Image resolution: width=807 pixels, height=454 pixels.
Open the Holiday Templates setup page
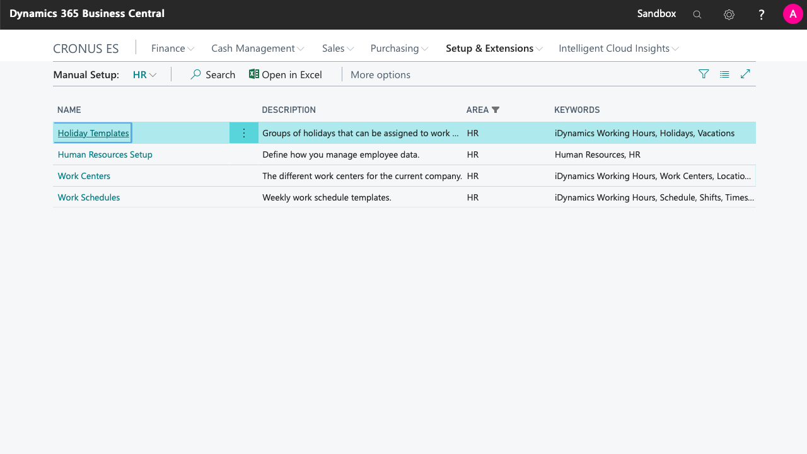[92, 133]
